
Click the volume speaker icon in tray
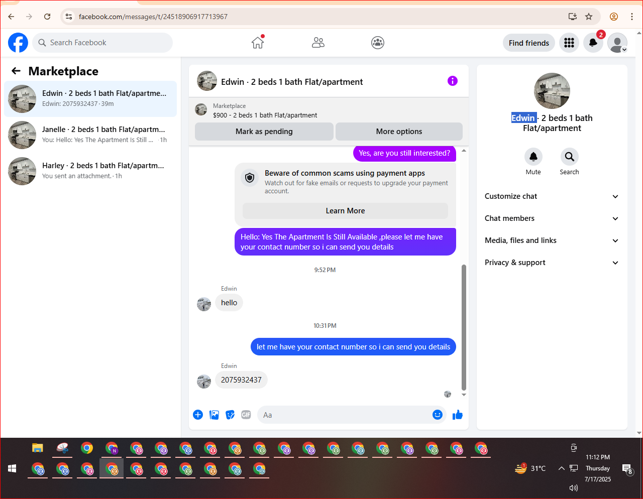[574, 487]
